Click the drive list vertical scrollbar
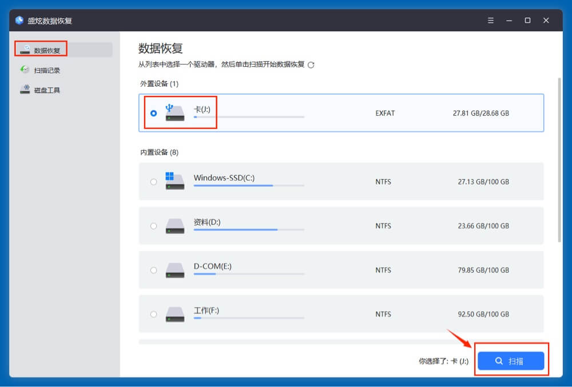Viewport: 572px width, 387px height. 559,160
